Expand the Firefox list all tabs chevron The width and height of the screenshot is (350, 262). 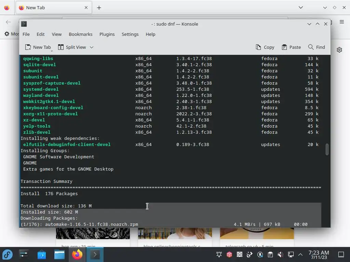tap(301, 8)
